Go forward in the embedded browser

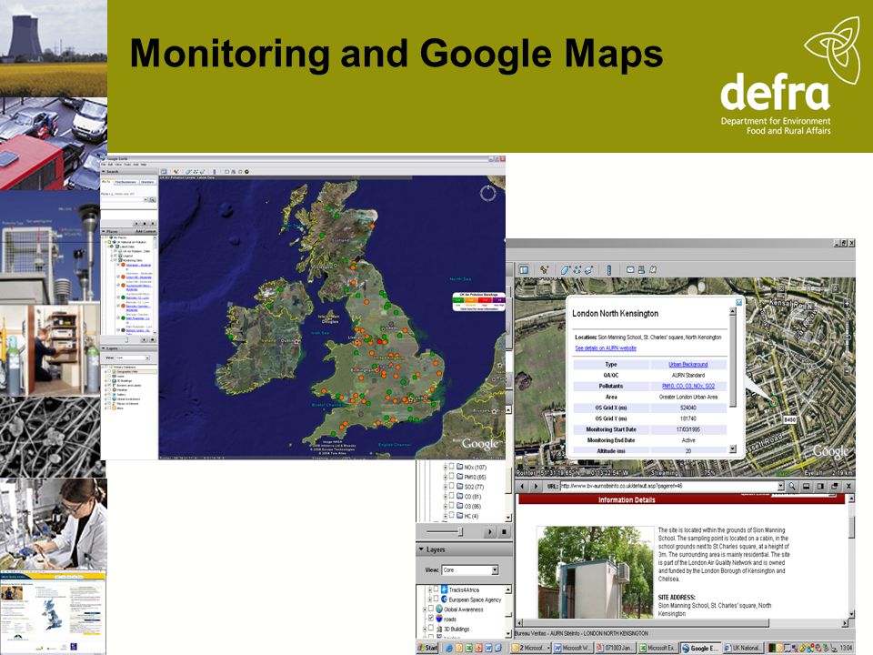(x=536, y=486)
